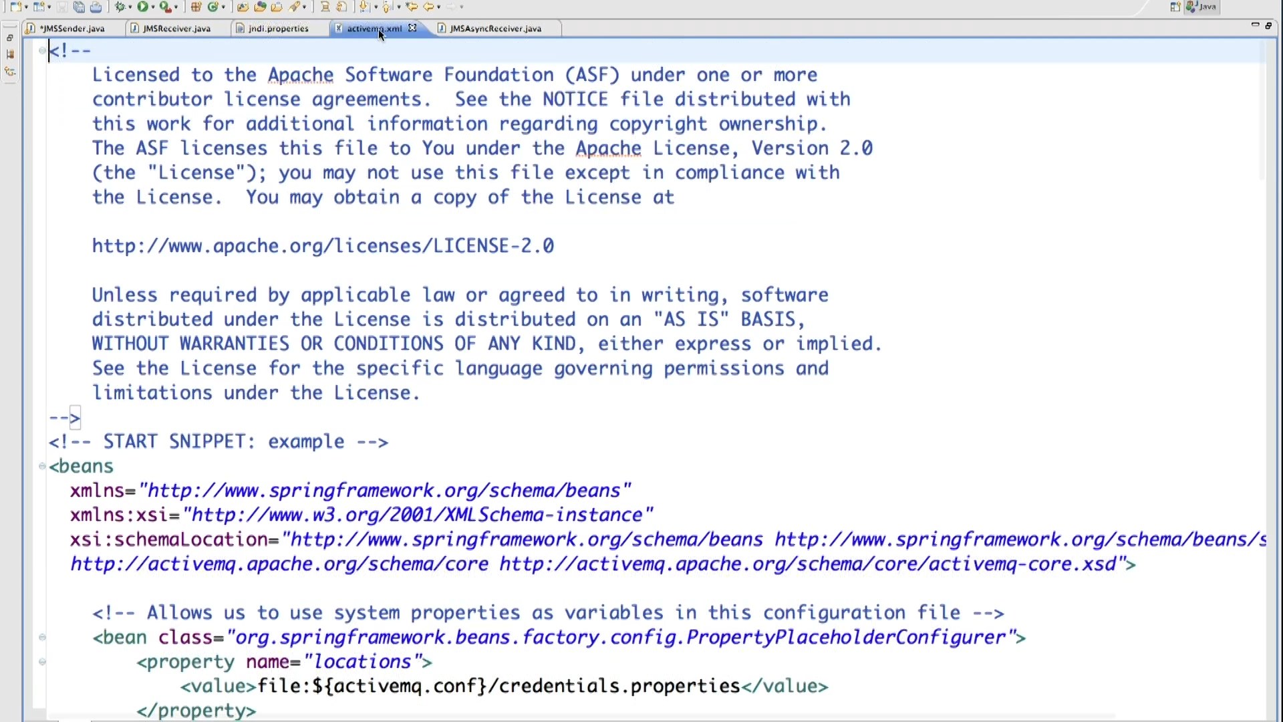
Task: Click the Search flashlight icon
Action: tap(294, 7)
